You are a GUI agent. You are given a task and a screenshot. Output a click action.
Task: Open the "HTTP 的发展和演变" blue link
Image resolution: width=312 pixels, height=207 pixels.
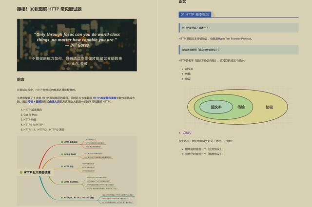pos(104,98)
